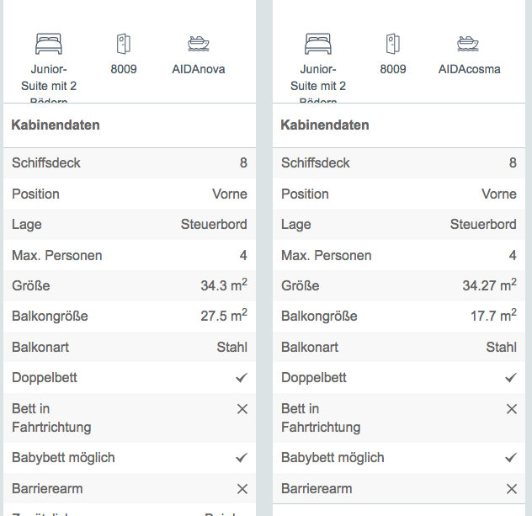Click the Kabinendaten header in the AIDAcosma panel
The height and width of the screenshot is (516, 532).
[325, 125]
